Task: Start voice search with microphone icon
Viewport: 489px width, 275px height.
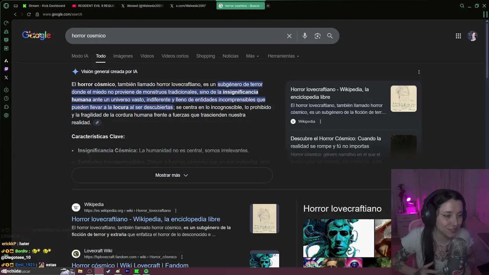Action: pos(304,36)
